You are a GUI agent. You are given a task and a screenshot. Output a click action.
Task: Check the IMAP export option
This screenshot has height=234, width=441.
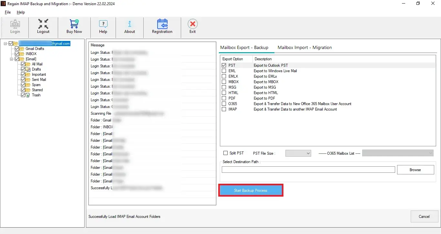[x=224, y=109]
